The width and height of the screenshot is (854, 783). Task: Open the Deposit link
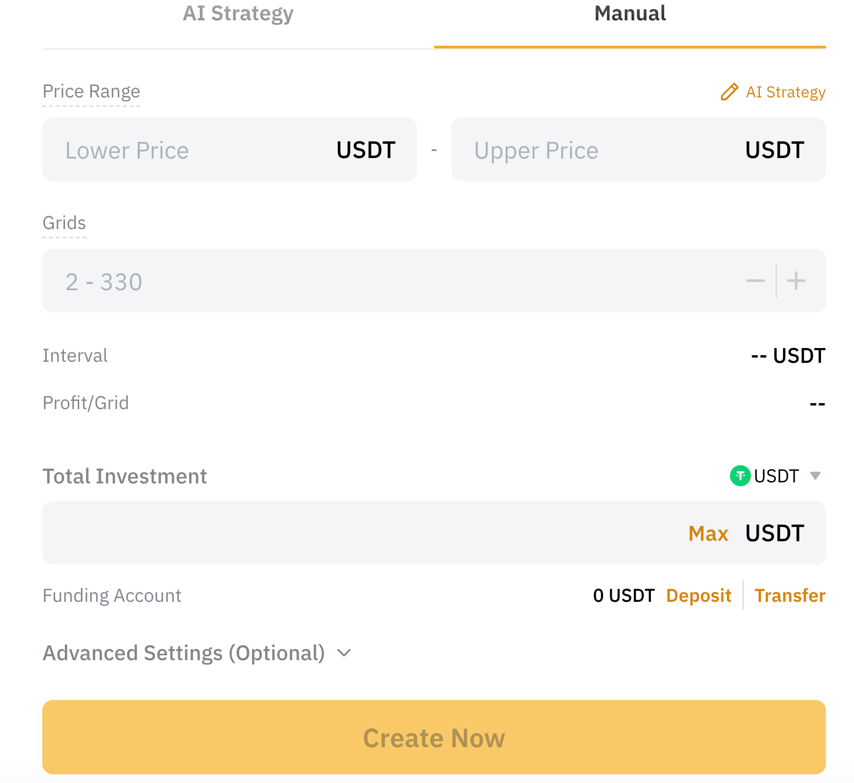coord(698,596)
